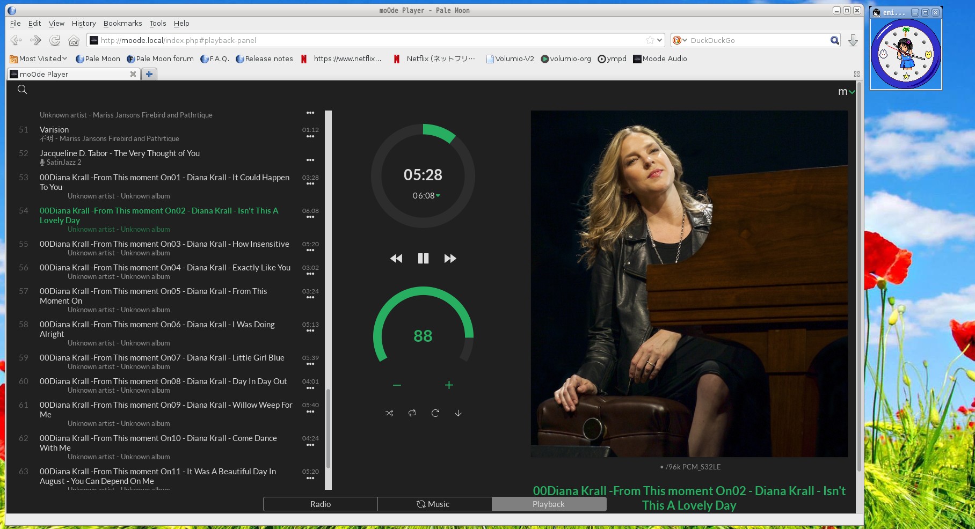The height and width of the screenshot is (529, 975).
Task: Open the moOde main menu dropdown
Action: tap(846, 92)
